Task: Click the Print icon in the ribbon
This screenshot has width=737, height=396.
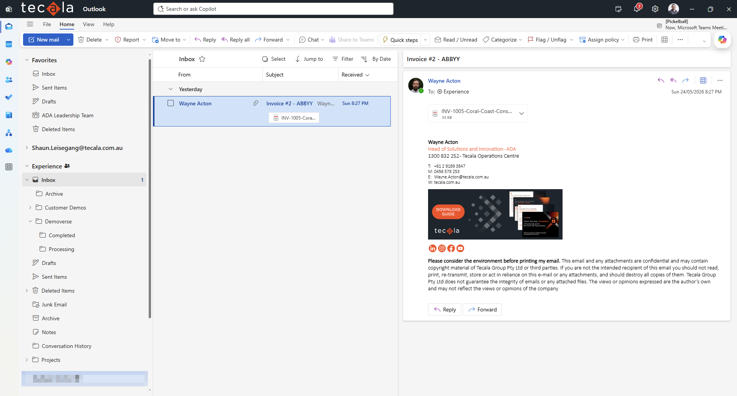Action: point(636,40)
